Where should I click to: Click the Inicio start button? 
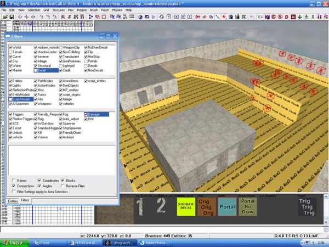click(14, 243)
